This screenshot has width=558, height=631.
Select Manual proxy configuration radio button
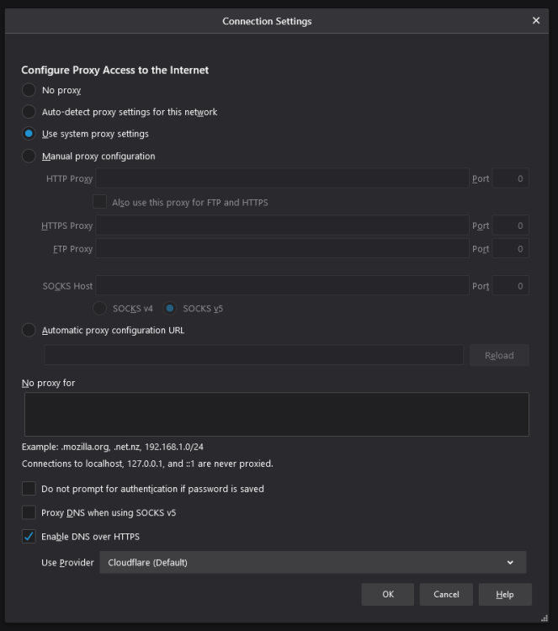coord(29,156)
